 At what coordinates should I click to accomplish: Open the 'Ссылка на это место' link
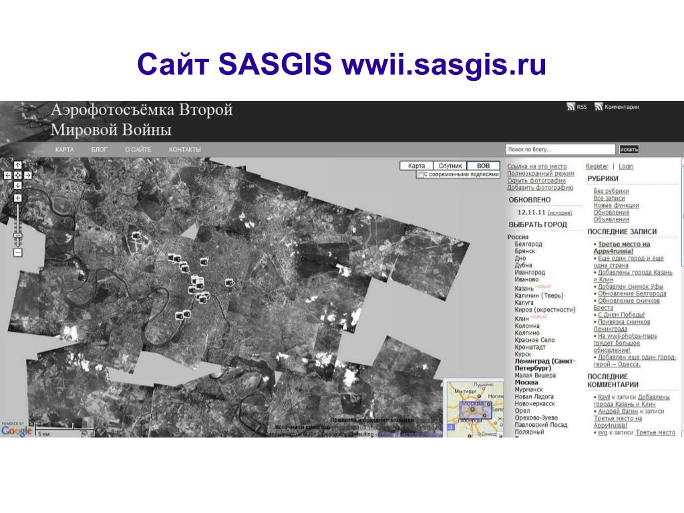pos(536,166)
